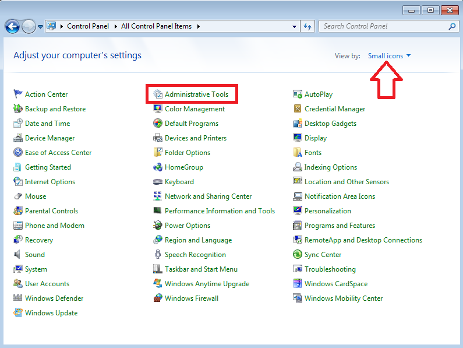Viewport: 463px width, 348px height.
Task: Open the Phone and Modem link
Action: [x=55, y=226]
